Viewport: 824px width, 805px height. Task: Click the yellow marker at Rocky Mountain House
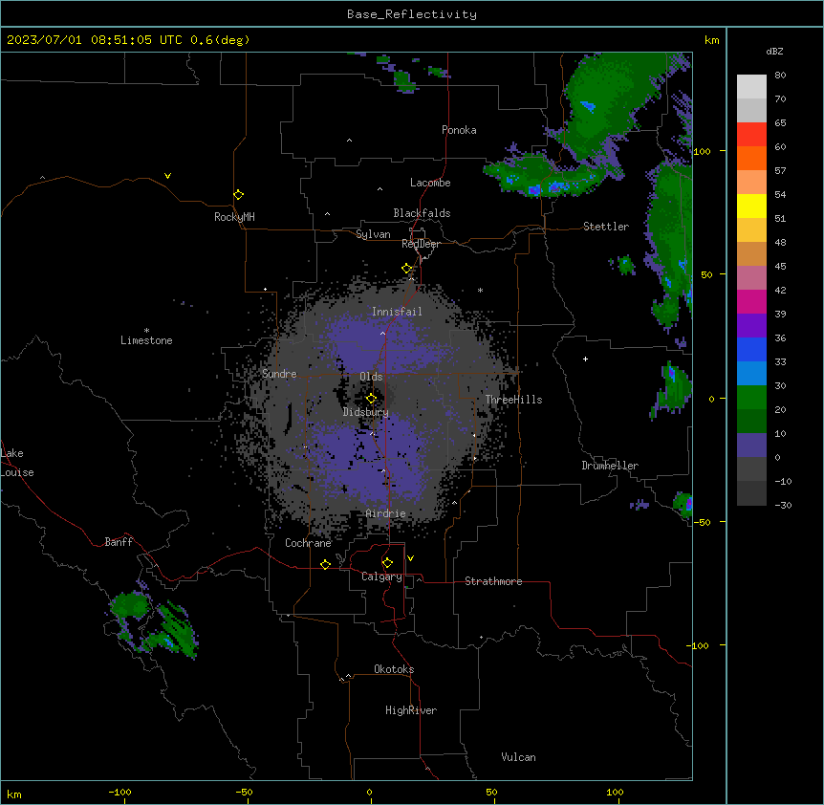(238, 195)
